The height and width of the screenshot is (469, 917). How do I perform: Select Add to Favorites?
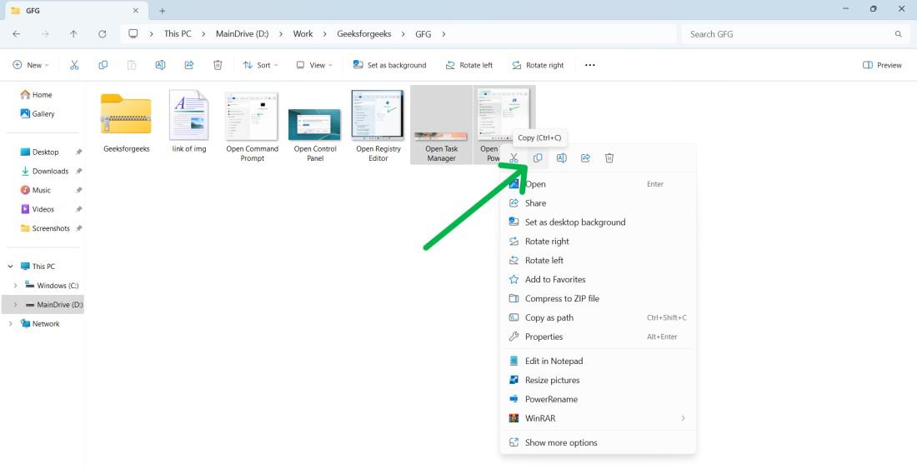tap(598, 279)
